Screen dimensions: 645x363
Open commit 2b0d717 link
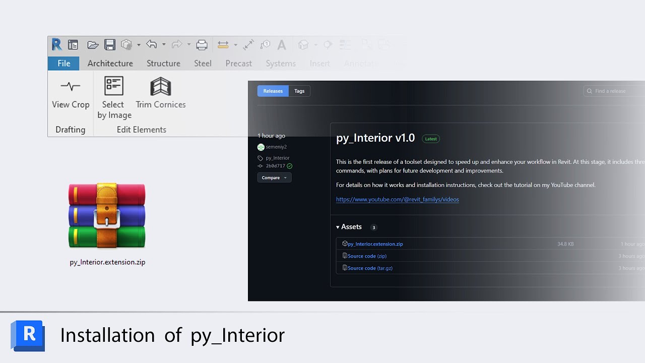tap(275, 166)
